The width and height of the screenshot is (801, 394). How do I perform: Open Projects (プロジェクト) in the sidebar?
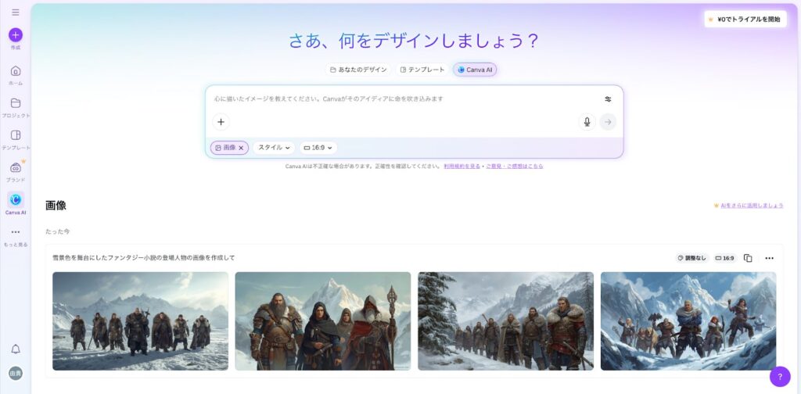point(15,103)
